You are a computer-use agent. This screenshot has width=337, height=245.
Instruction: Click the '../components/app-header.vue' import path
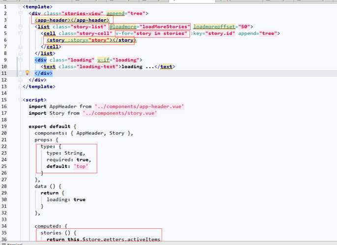point(140,107)
